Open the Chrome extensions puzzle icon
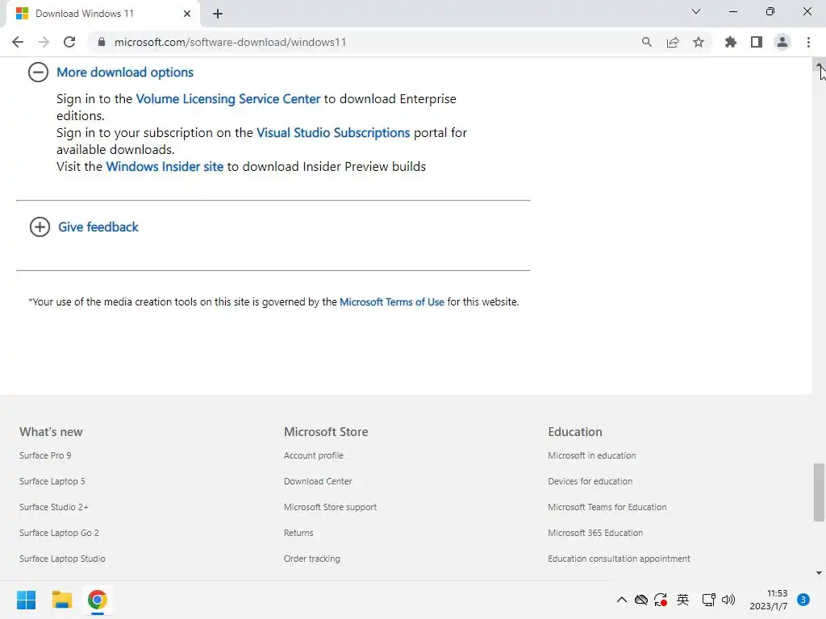The height and width of the screenshot is (619, 826). 731,42
